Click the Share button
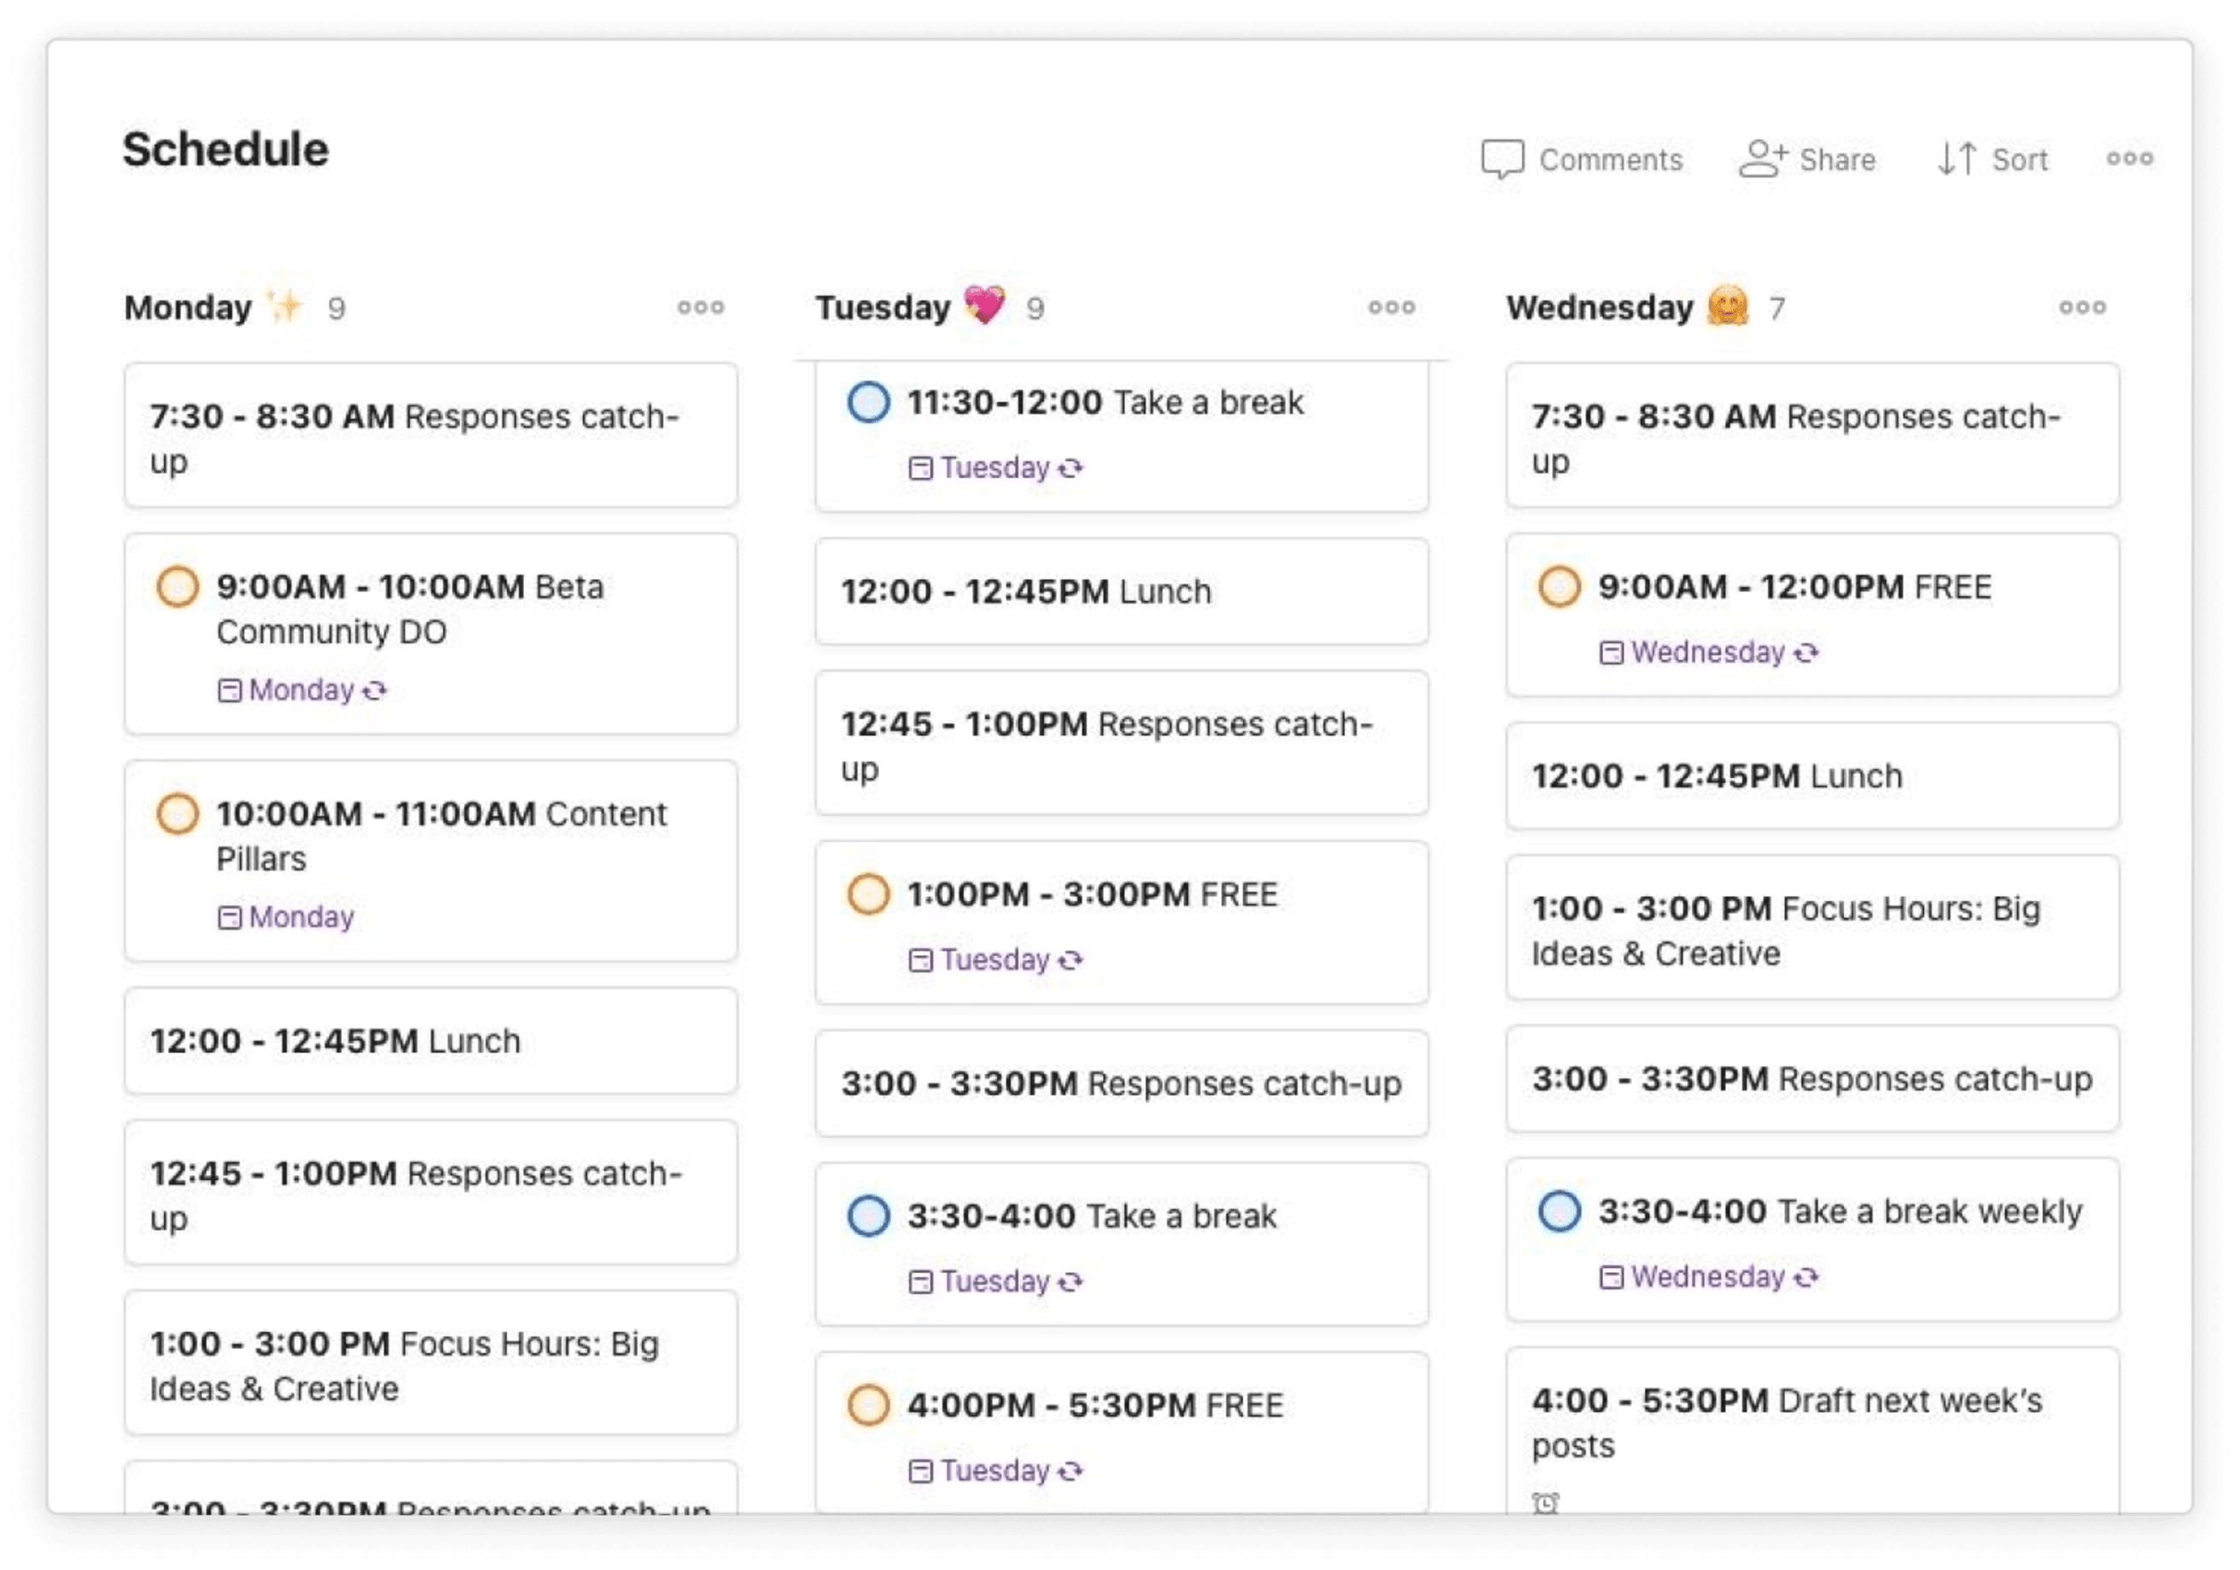2240x1570 pixels. point(1807,159)
